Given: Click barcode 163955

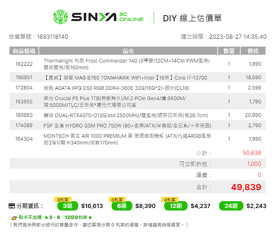Looking at the screenshot, I should point(24,102).
